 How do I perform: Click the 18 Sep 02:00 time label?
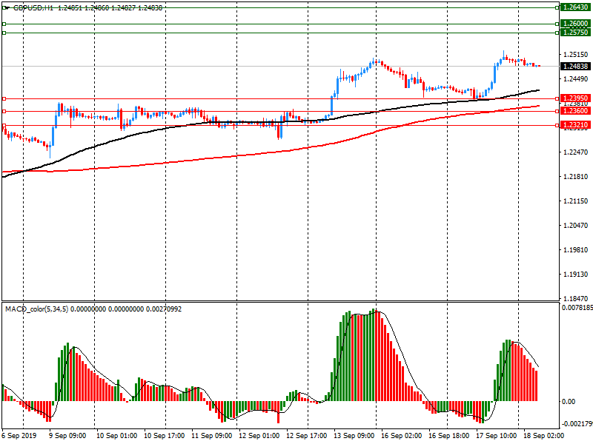(x=544, y=436)
